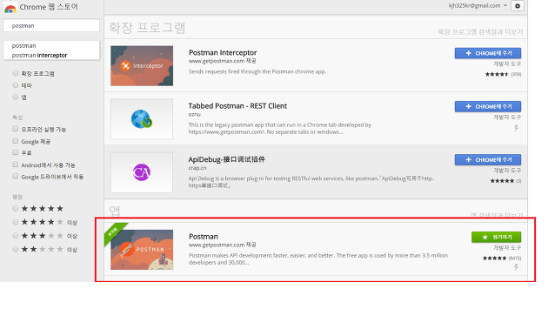
Task: Open the Postman app thumbnail
Action: [142, 250]
